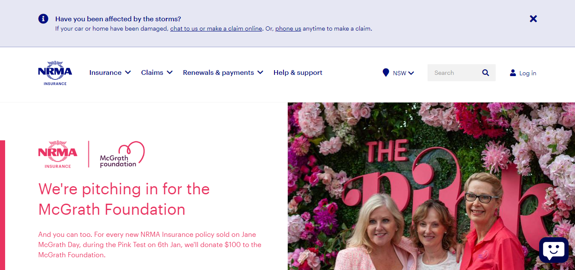This screenshot has height=270, width=575.
Task: Click the McGrath Foundation pitching-in heading
Action: point(124,199)
